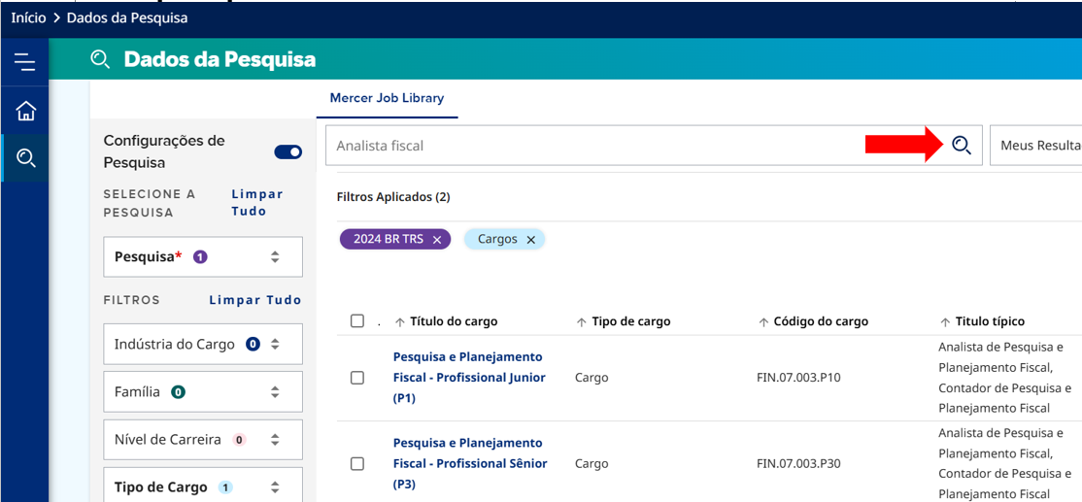The image size is (1082, 502).
Task: Sort by Tipo de cargo column arrow
Action: [581, 322]
